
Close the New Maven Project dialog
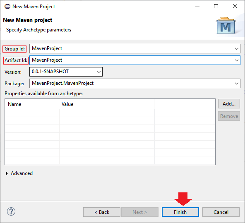pos(235,6)
